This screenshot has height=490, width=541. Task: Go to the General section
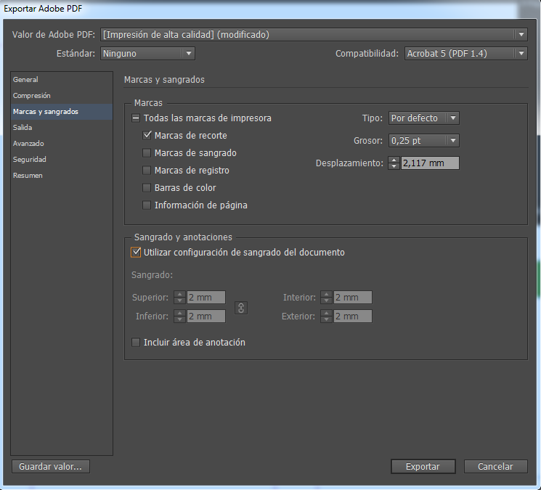(x=62, y=80)
